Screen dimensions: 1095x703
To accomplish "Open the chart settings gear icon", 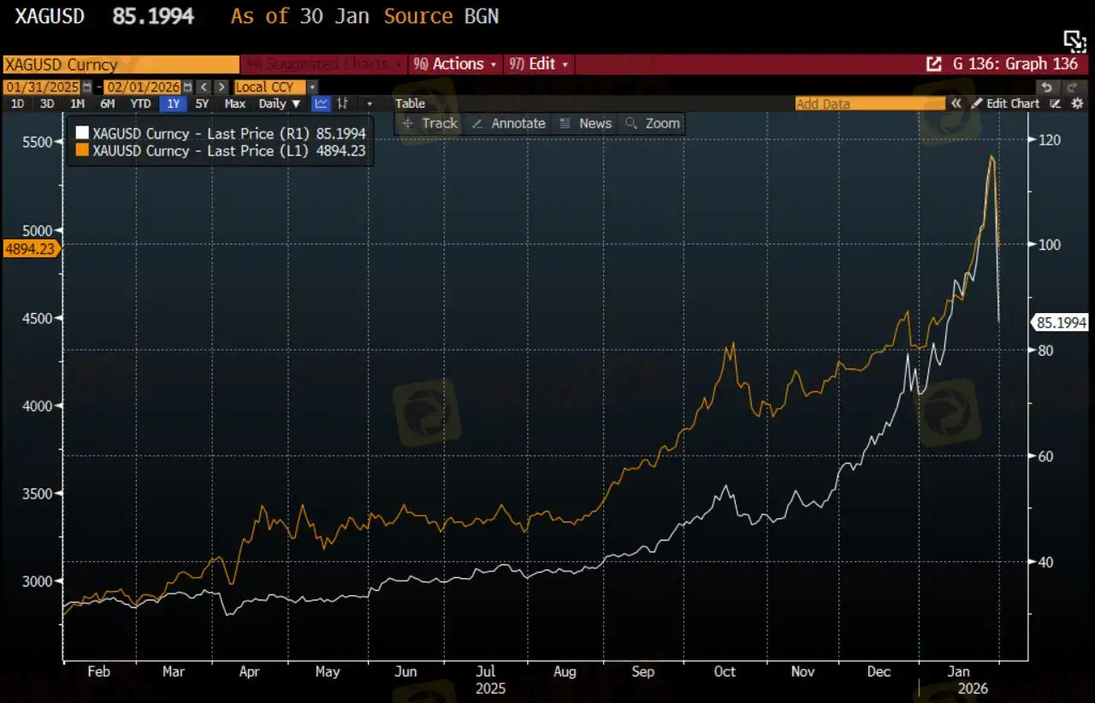I will [1077, 103].
